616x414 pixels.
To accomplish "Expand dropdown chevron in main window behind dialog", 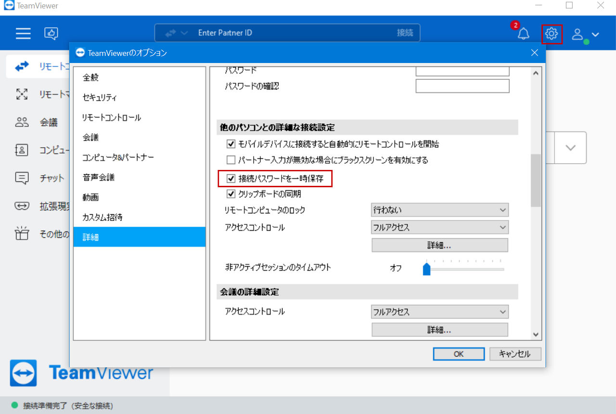I will pos(570,148).
